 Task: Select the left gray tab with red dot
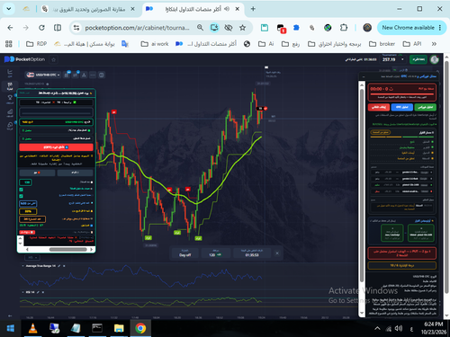[37, 173]
